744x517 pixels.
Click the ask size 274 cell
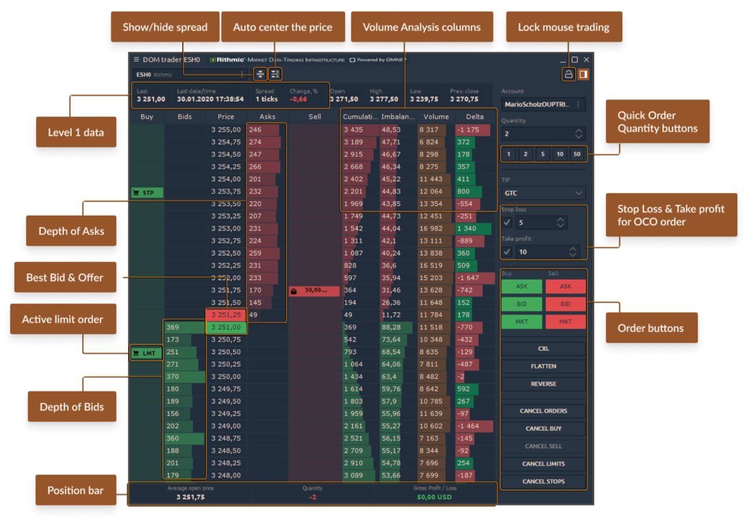(267, 142)
